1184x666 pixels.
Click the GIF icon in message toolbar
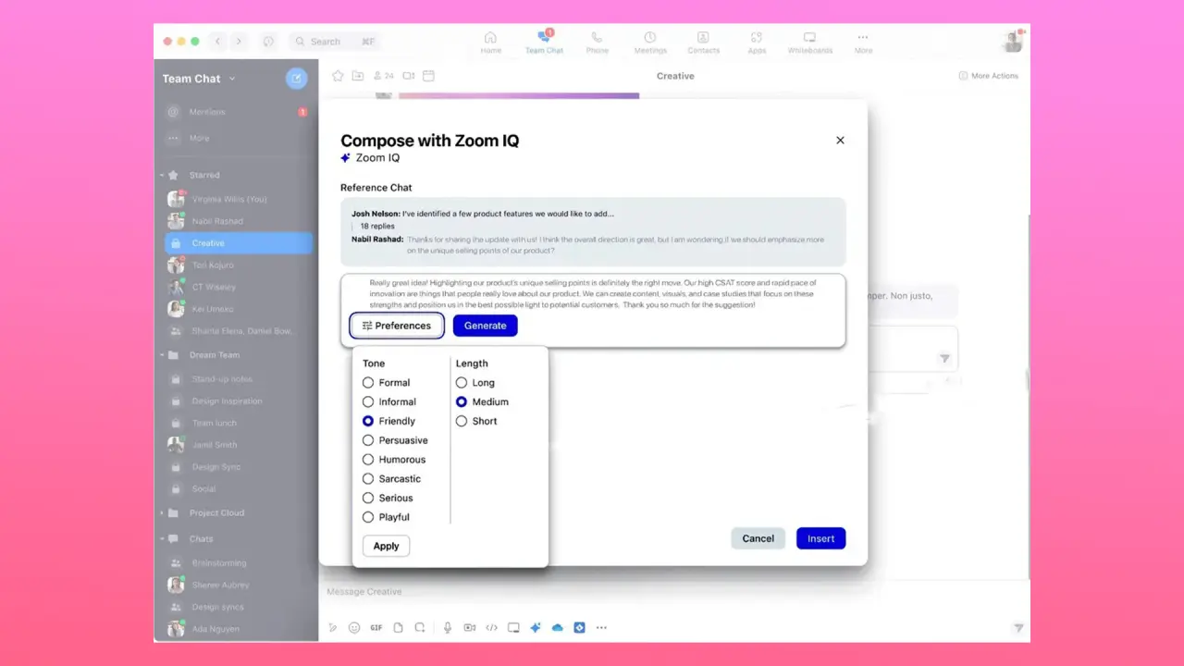tap(376, 627)
